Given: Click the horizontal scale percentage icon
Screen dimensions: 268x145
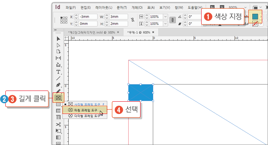Looking at the screenshot, I should click(x=141, y=16).
